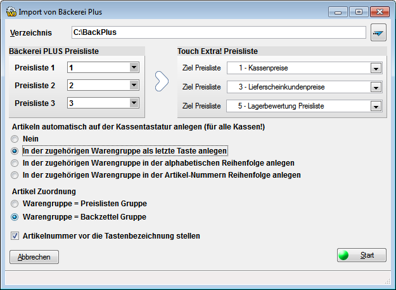The image size is (396, 290).
Task: Close the Import von Bäckerei Plus window
Action: point(380,12)
